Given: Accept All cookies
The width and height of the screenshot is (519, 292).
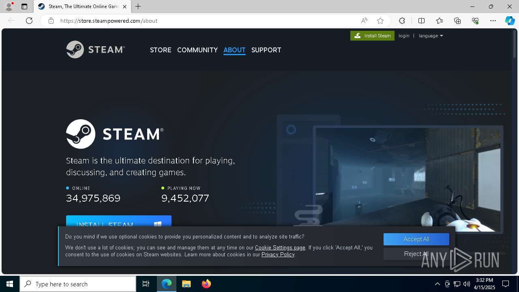Looking at the screenshot, I should (x=416, y=239).
